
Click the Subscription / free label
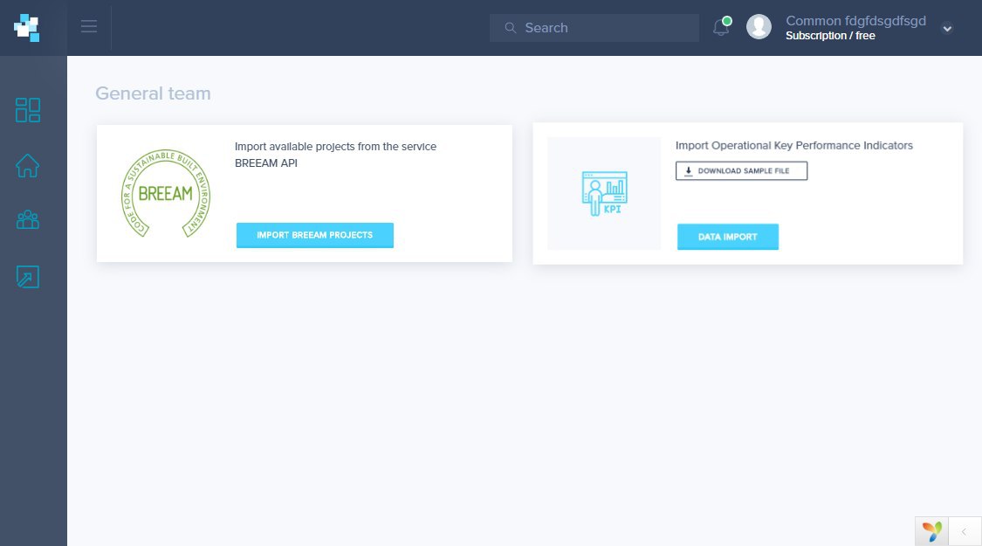[x=830, y=36]
